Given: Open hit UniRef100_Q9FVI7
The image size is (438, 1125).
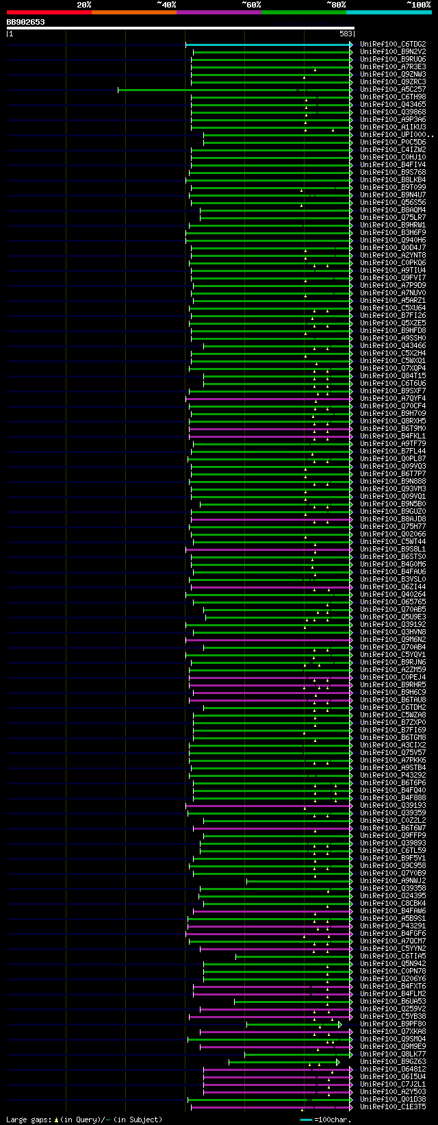Looking at the screenshot, I should pos(393,277).
